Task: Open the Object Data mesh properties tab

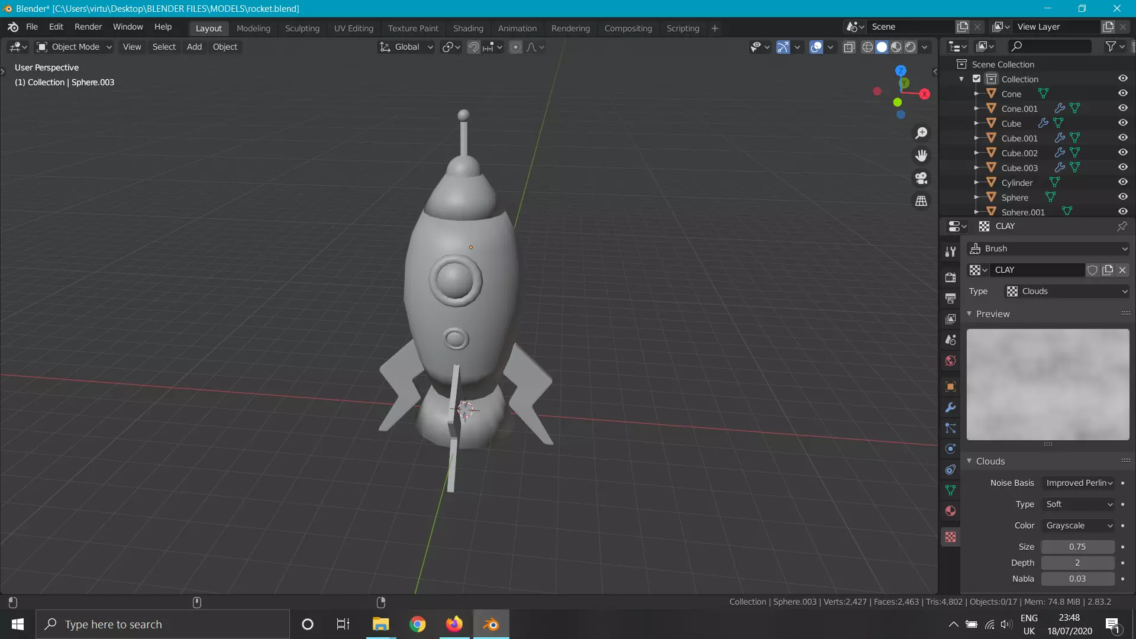Action: coord(950,490)
